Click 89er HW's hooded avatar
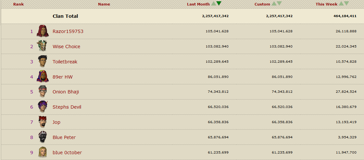 43,77
